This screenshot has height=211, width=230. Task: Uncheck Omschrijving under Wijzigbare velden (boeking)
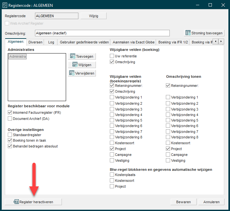[x=112, y=62]
